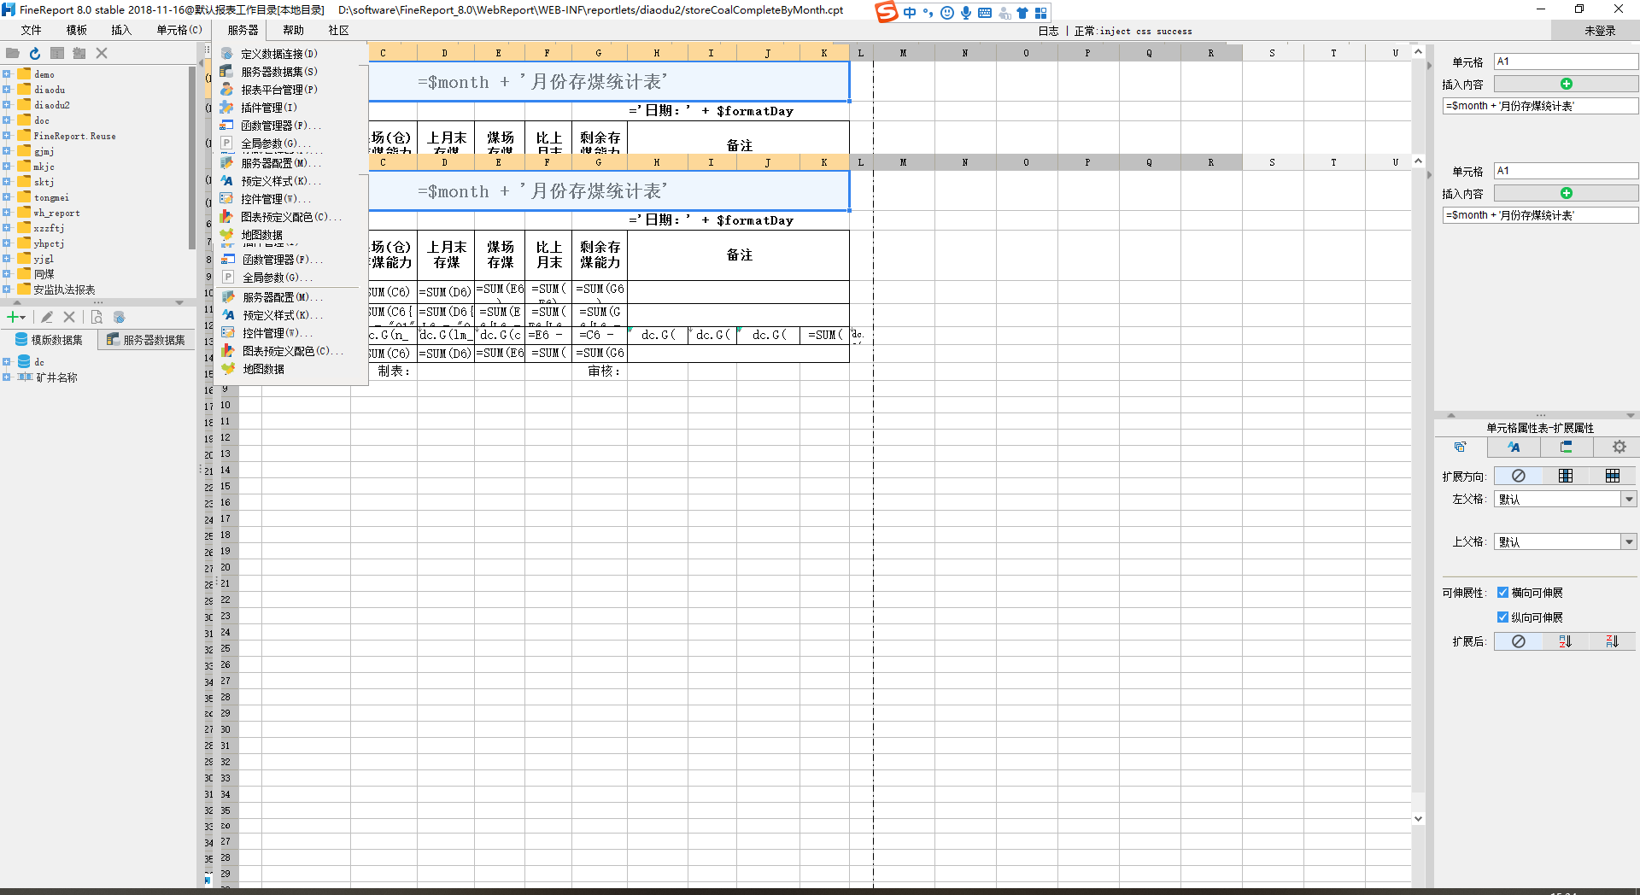Open the gear settings property tab
The height and width of the screenshot is (895, 1640).
(1619, 447)
